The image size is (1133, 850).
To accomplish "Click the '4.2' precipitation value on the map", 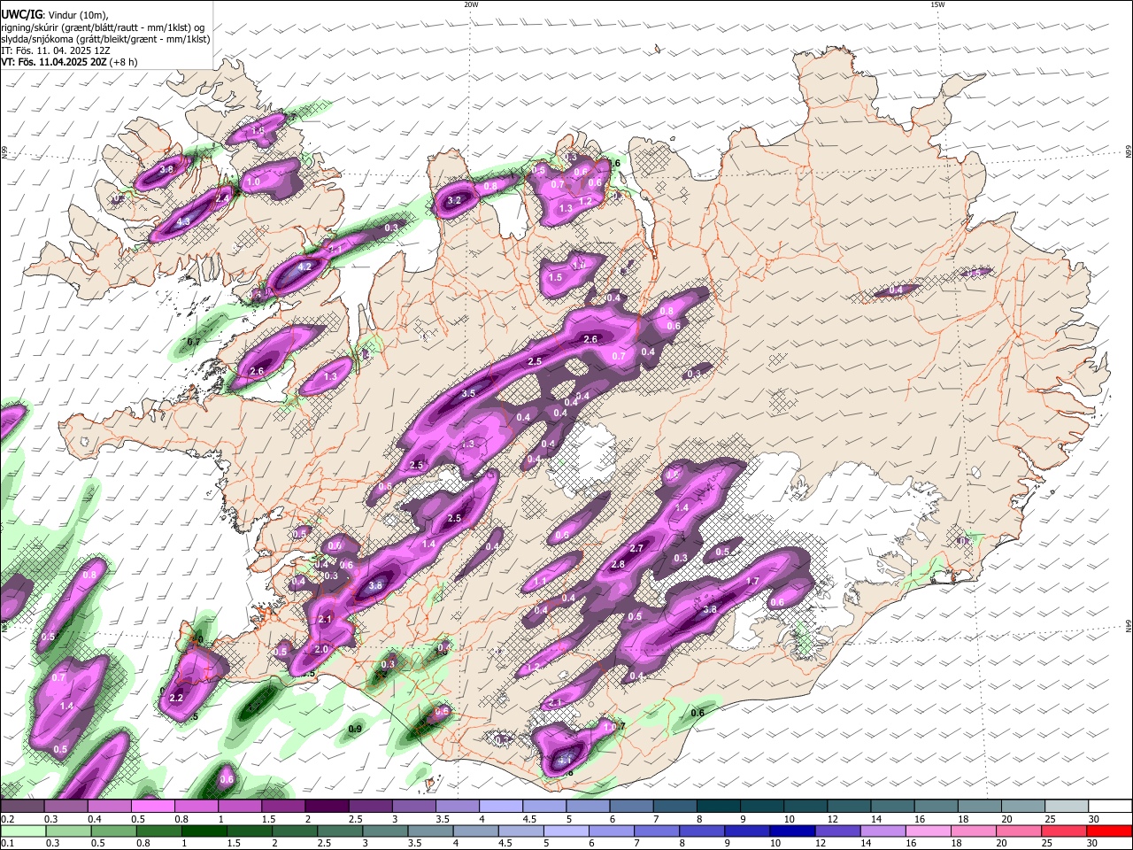I will coord(306,267).
